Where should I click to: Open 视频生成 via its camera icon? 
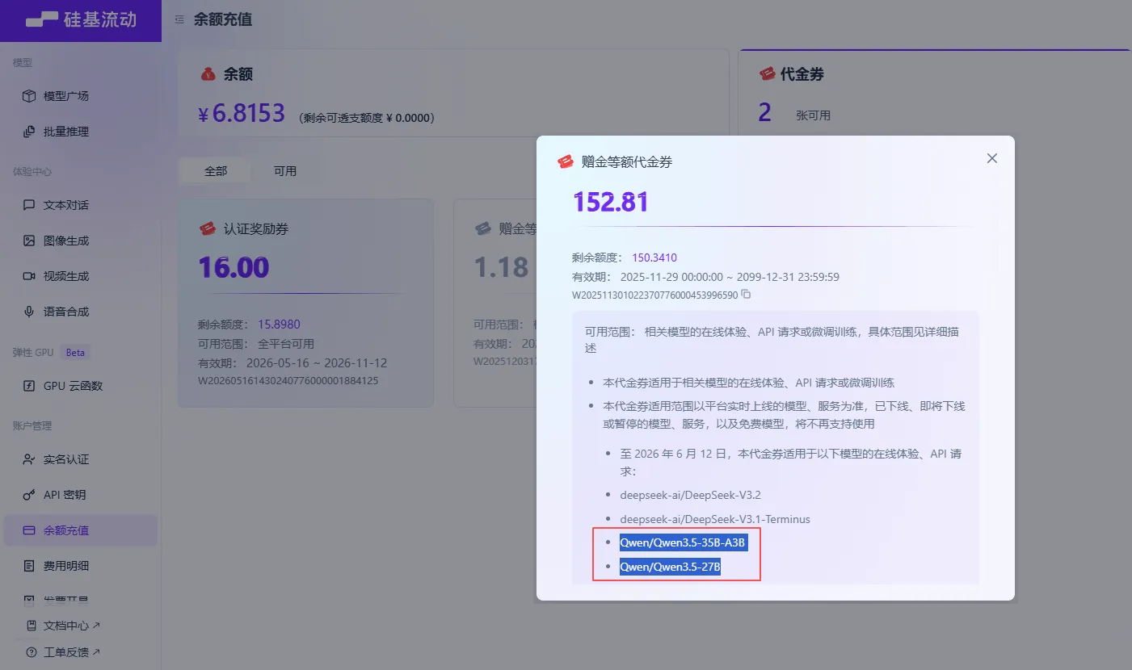tap(29, 276)
